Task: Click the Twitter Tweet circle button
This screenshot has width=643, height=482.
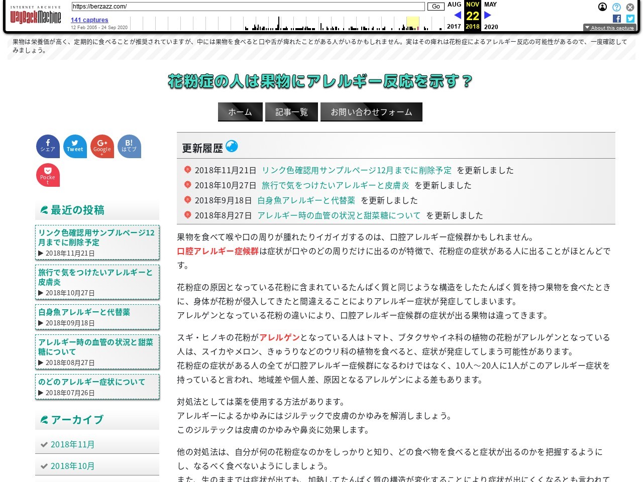Action: pyautogui.click(x=75, y=146)
